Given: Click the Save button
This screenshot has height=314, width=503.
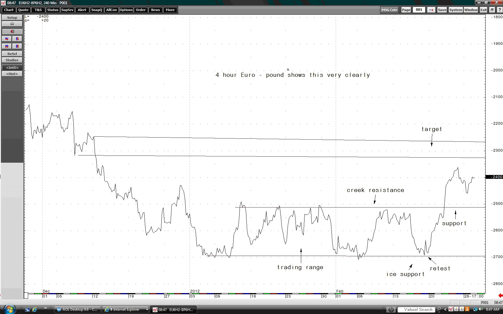Looking at the screenshot, I should (442, 10).
